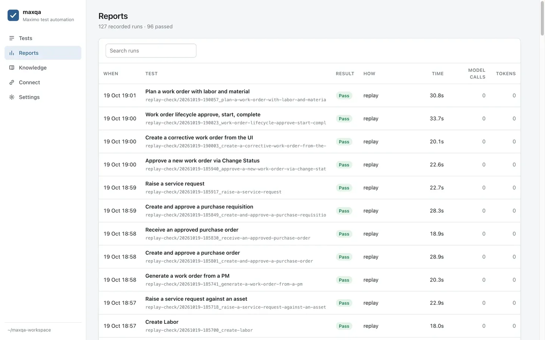Sort by the TIME column header
Screen dimensions: 545x340
point(438,74)
